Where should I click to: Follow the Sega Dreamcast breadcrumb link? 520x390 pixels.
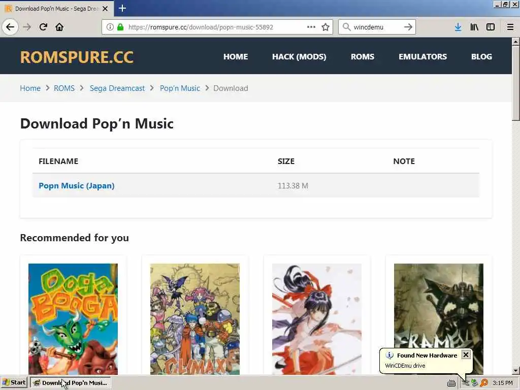pyautogui.click(x=117, y=88)
